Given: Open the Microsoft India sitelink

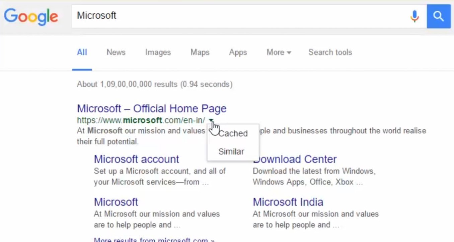Looking at the screenshot, I should click(x=288, y=202).
